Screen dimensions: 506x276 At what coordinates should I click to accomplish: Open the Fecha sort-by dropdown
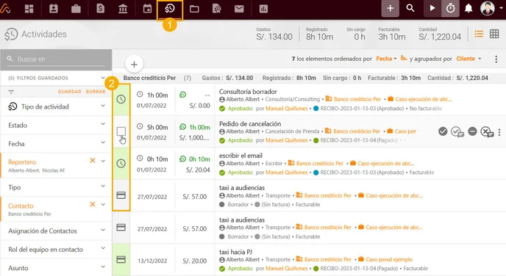tap(386, 59)
